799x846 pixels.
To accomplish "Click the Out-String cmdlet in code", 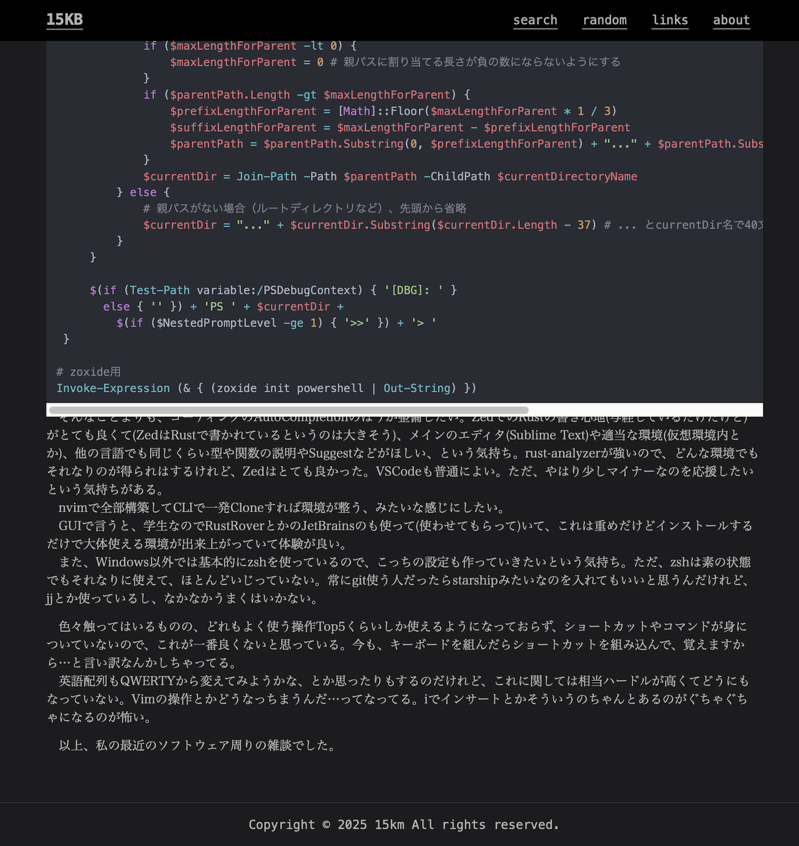I will click(x=417, y=388).
